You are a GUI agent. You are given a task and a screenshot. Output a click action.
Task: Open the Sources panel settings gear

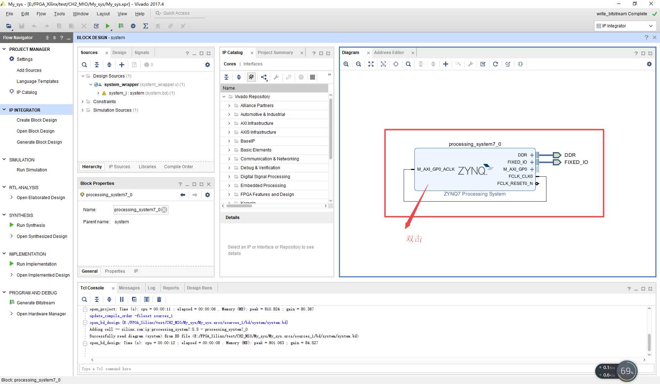(208, 65)
